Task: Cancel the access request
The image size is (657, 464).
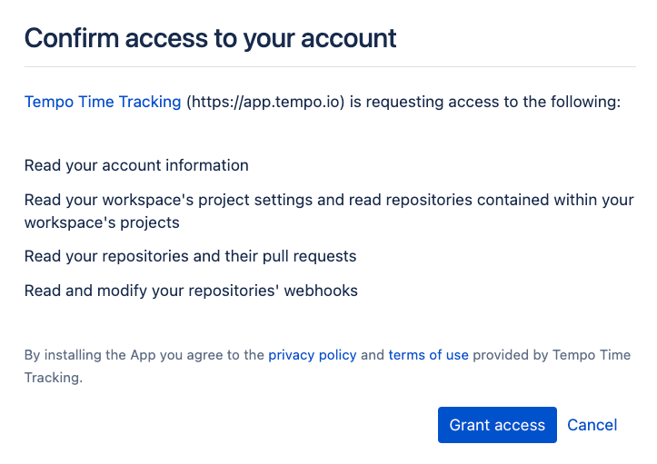Action: coord(592,425)
